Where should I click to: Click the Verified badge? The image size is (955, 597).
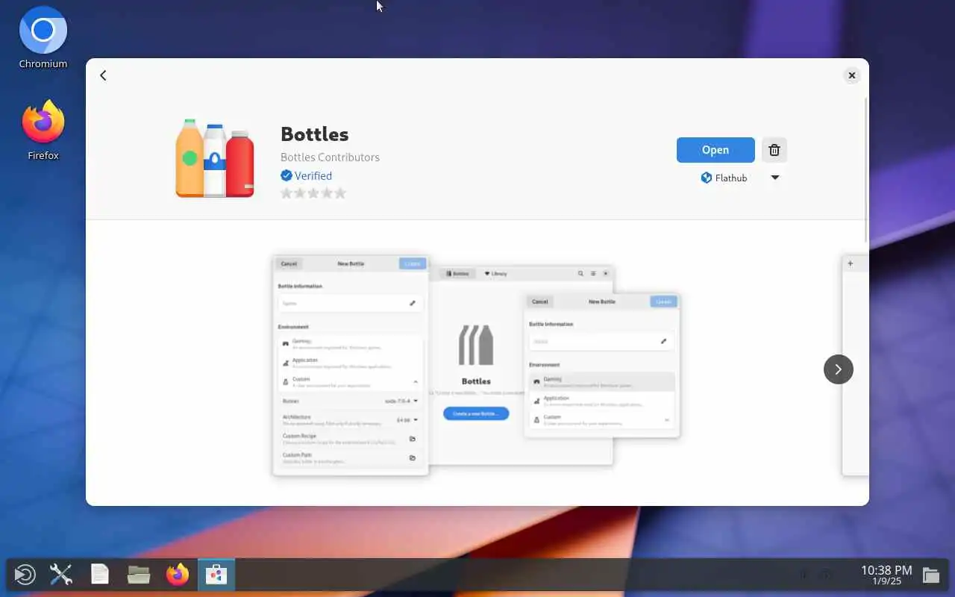307,176
